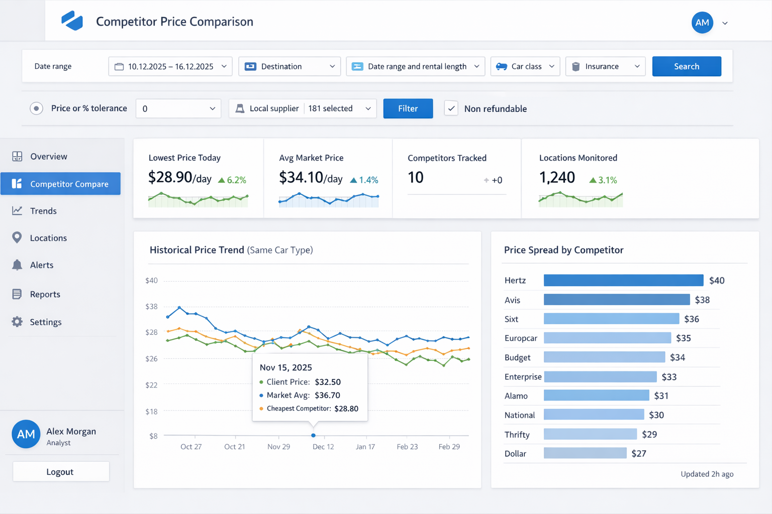Expand the Car class dropdown
Viewport: 772px width, 514px height.
tap(525, 66)
